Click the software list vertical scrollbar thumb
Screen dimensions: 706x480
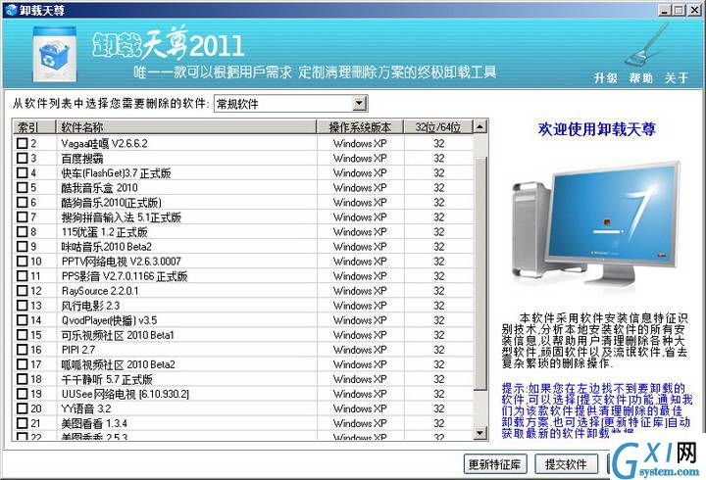tap(479, 273)
